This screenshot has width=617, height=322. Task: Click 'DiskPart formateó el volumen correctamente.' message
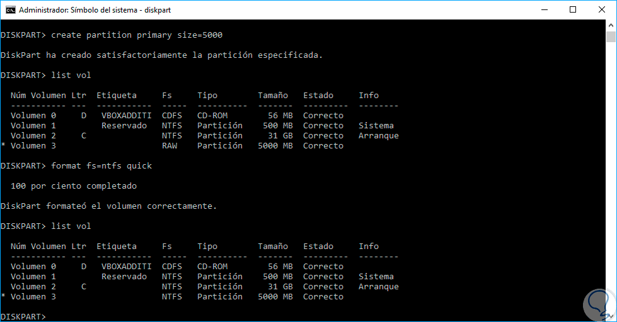point(108,206)
